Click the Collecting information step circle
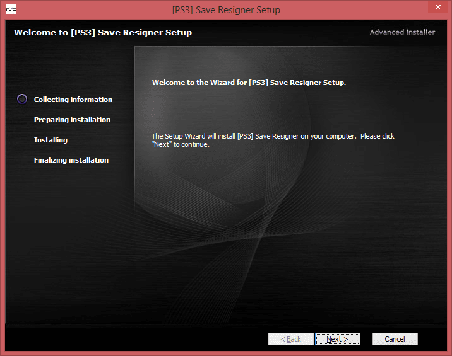The height and width of the screenshot is (356, 452). coord(22,99)
